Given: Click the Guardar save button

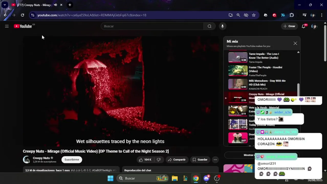Looking at the screenshot, I should pos(200,160).
